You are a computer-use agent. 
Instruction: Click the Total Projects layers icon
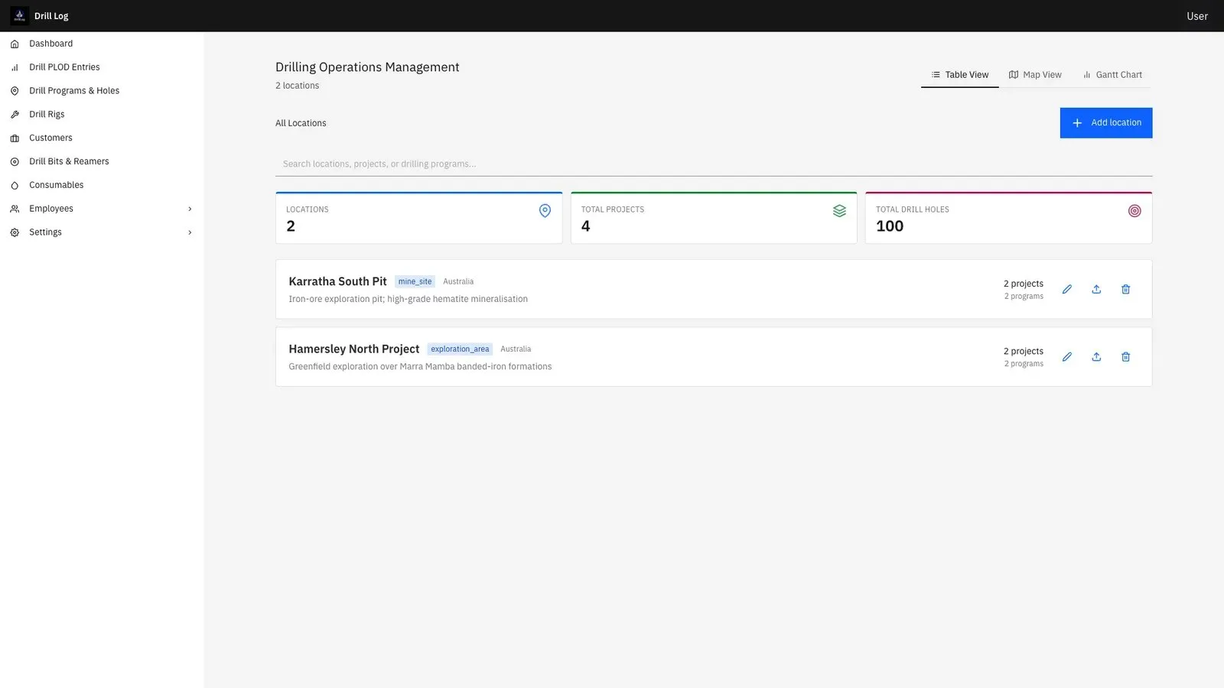pos(839,211)
